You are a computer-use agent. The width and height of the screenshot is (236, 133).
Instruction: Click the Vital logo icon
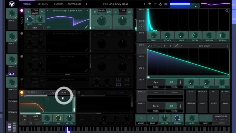[11, 4]
